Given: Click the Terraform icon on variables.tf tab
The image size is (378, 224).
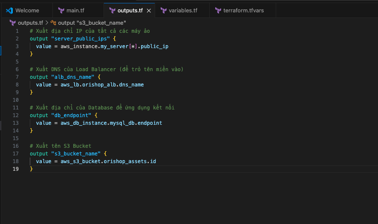Looking at the screenshot, I should pos(163,10).
